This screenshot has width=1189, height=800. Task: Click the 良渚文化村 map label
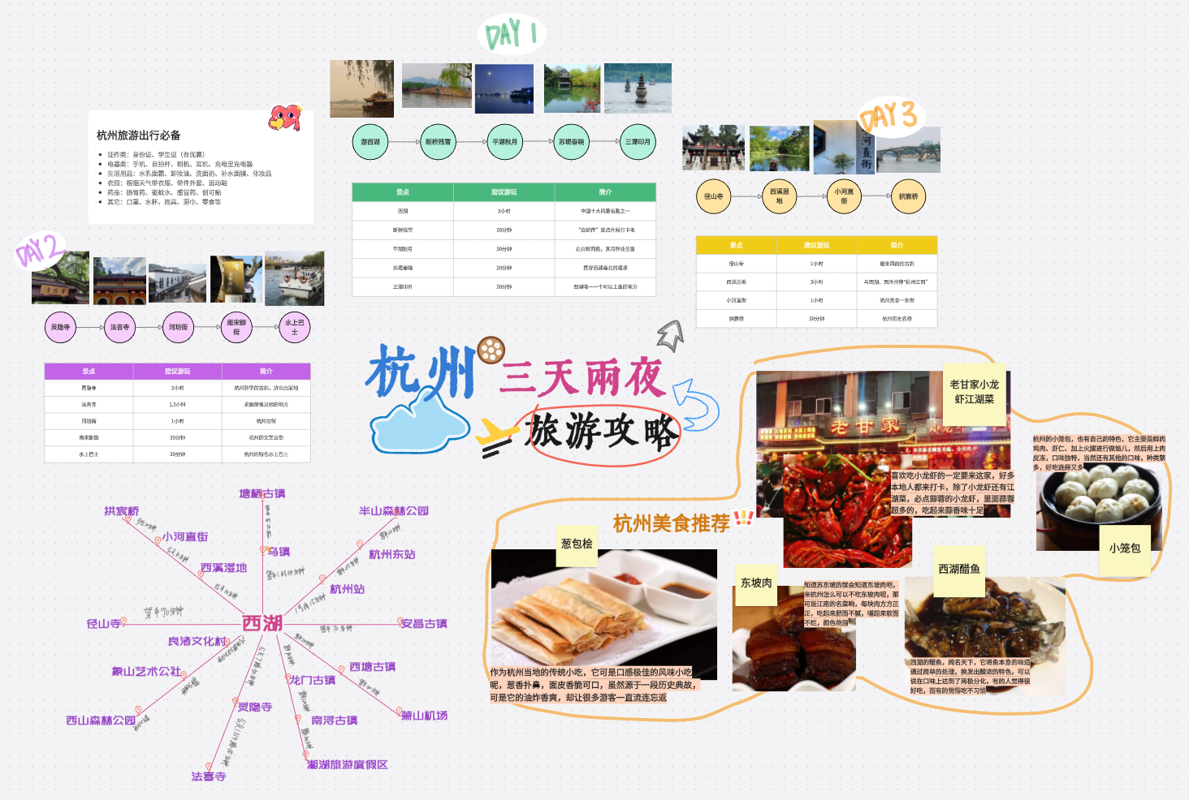[x=197, y=642]
